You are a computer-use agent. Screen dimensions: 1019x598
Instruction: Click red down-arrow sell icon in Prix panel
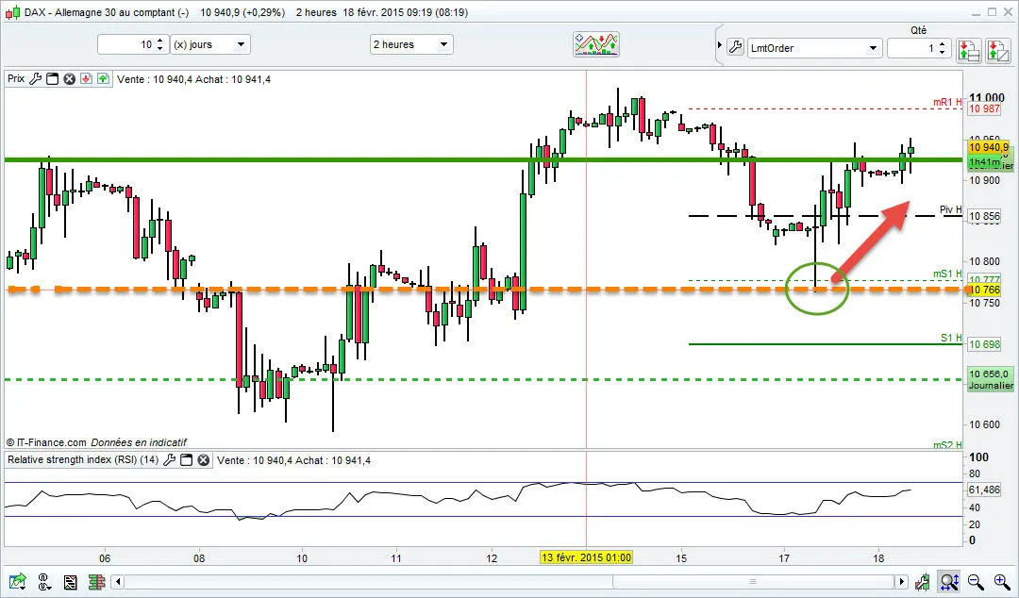86,78
